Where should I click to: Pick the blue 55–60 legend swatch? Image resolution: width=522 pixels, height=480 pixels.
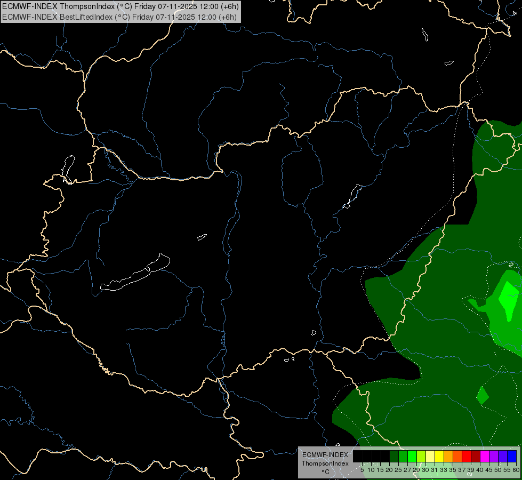(512, 456)
